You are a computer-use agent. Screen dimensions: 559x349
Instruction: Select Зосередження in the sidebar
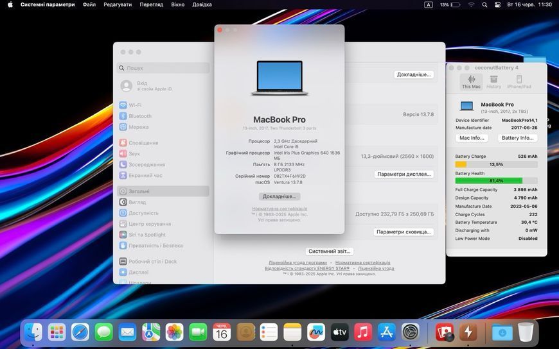point(163,164)
